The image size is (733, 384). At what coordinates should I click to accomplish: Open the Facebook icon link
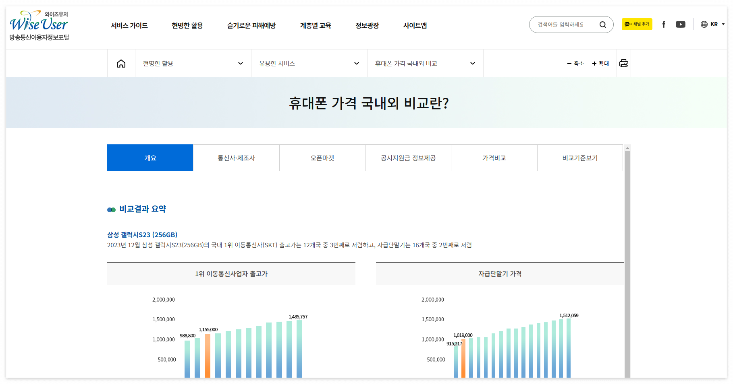(x=664, y=25)
